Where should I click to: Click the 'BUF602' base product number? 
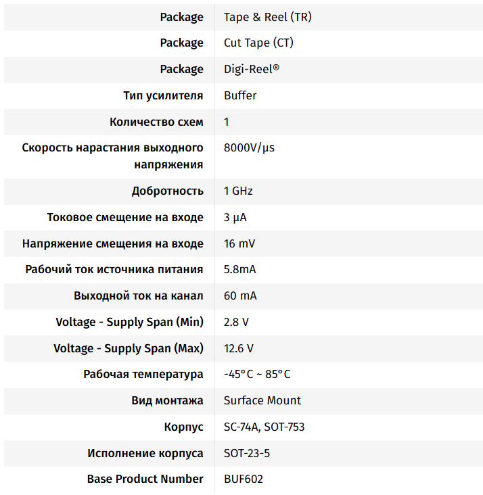[244, 479]
